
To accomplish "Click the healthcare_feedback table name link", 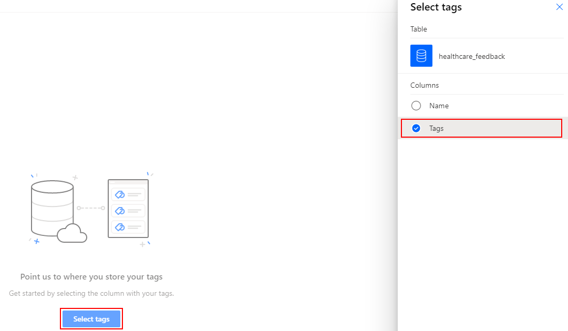I will (x=472, y=56).
